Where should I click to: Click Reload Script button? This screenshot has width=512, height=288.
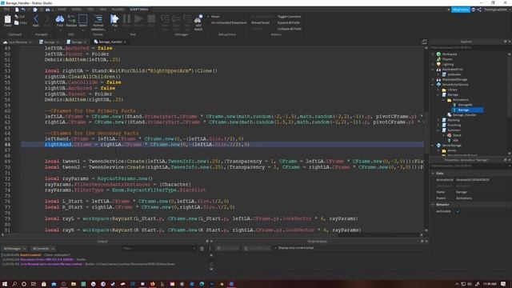tap(260, 23)
